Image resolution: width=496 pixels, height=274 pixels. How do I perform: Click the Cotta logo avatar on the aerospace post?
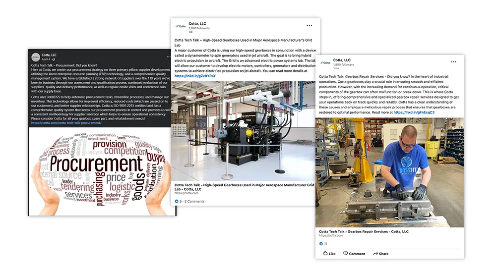coord(181,26)
